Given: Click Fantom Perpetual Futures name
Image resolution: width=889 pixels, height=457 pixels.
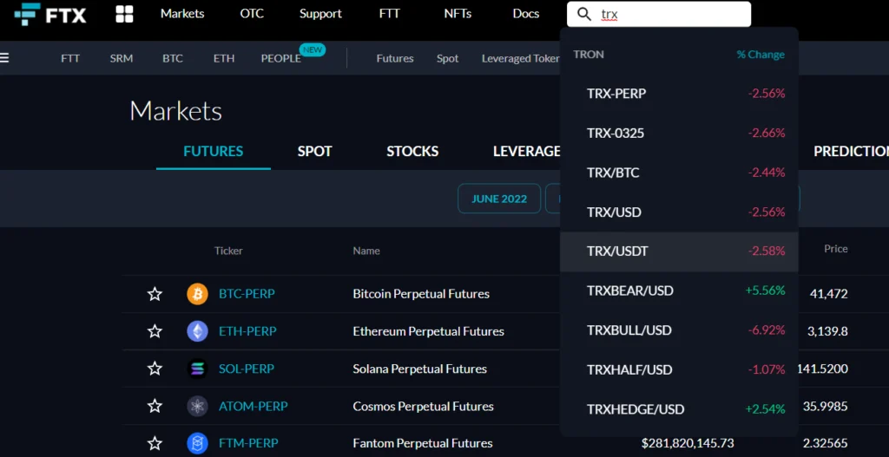Looking at the screenshot, I should pos(423,443).
